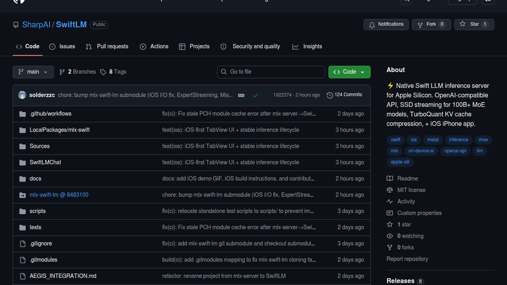Click the Activity pulse icon
The height and width of the screenshot is (285, 507).
click(x=390, y=201)
